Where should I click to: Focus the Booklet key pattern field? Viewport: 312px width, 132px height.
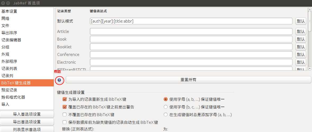pyautogui.click(x=191, y=47)
